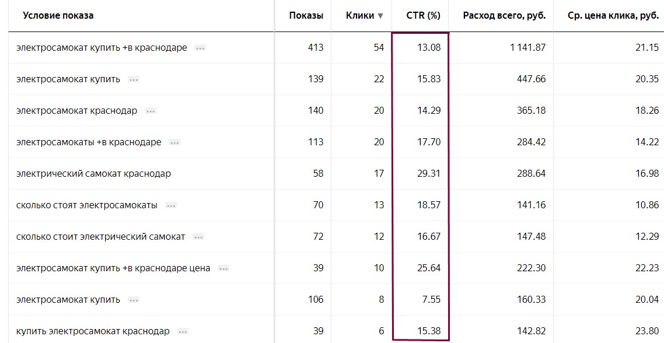Click the CTR value 29.31
Image resolution: width=664 pixels, height=343 pixels.
tap(429, 174)
